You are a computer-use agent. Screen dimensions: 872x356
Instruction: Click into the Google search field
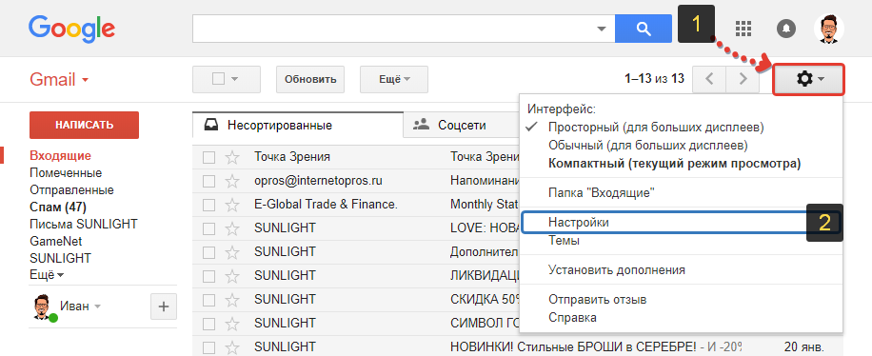coord(392,29)
